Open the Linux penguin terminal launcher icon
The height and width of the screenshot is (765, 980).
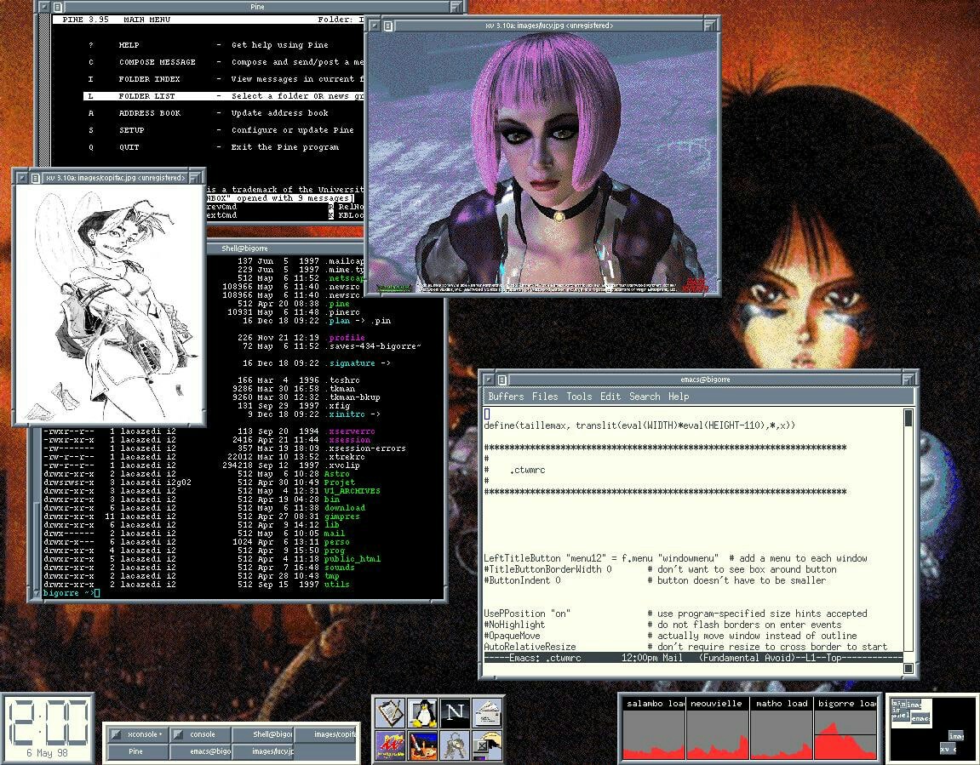tap(423, 712)
